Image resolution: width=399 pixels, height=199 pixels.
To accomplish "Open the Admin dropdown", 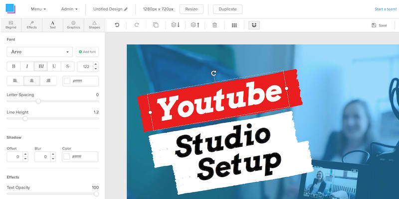I will coord(69,9).
